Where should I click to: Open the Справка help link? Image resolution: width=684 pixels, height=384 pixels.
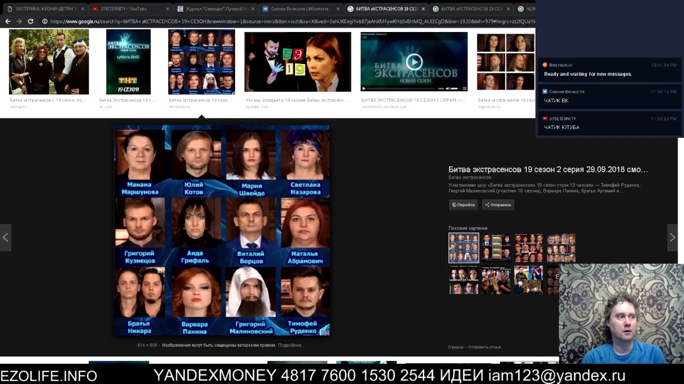tap(456, 347)
